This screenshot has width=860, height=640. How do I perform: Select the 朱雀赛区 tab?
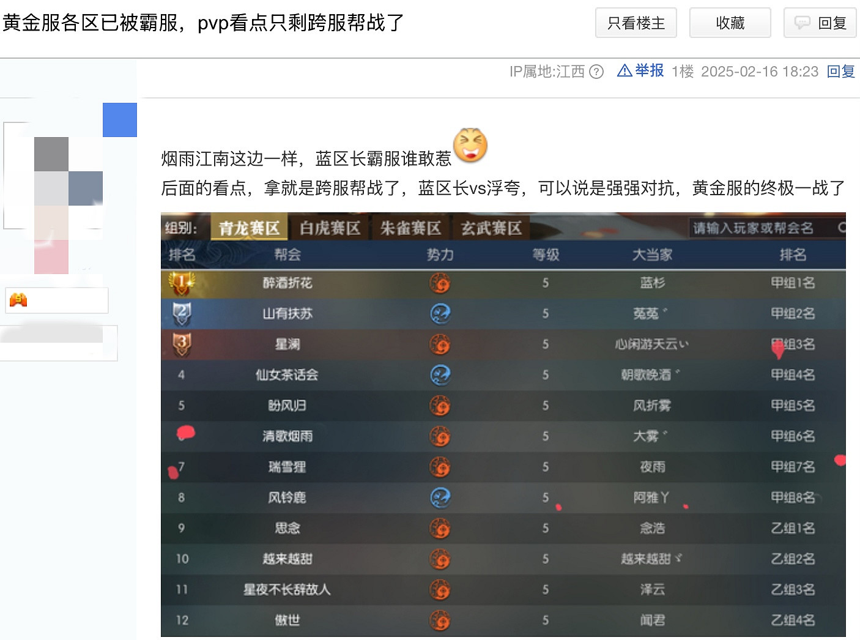[410, 228]
